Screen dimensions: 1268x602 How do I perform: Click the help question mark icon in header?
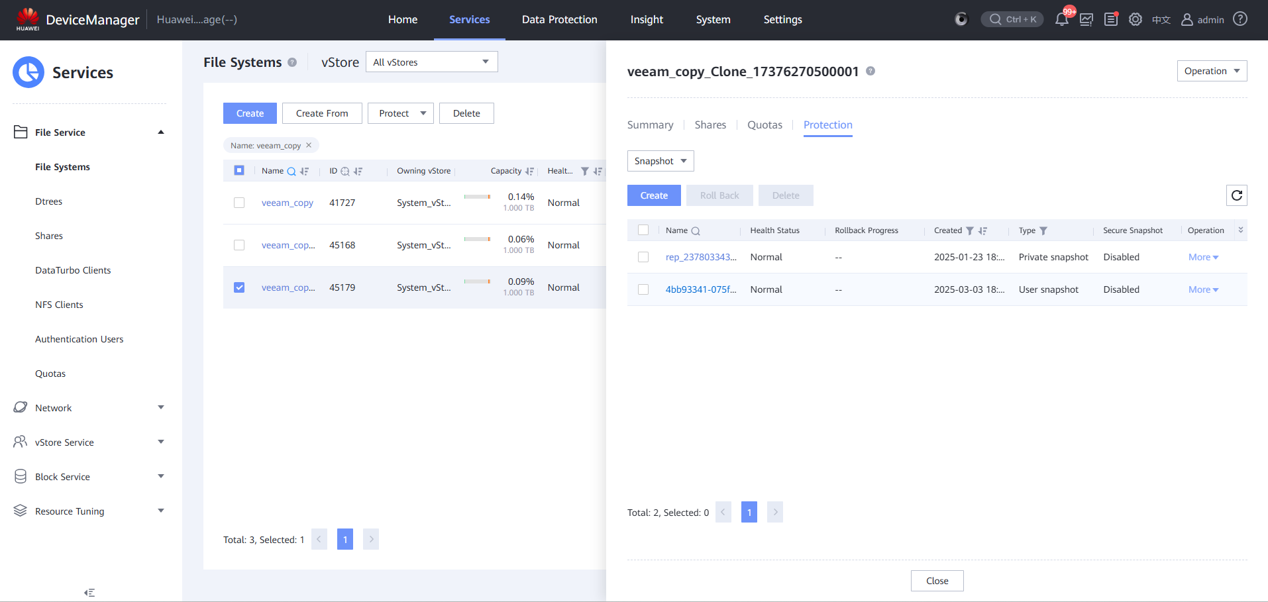point(1240,19)
